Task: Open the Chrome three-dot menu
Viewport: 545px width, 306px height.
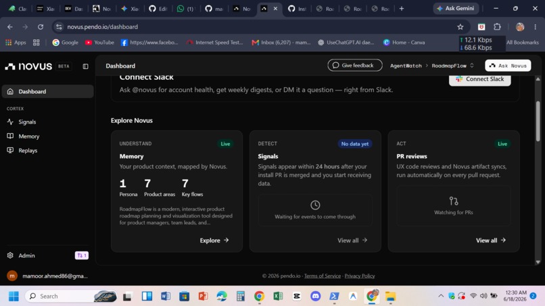Action: 536,27
